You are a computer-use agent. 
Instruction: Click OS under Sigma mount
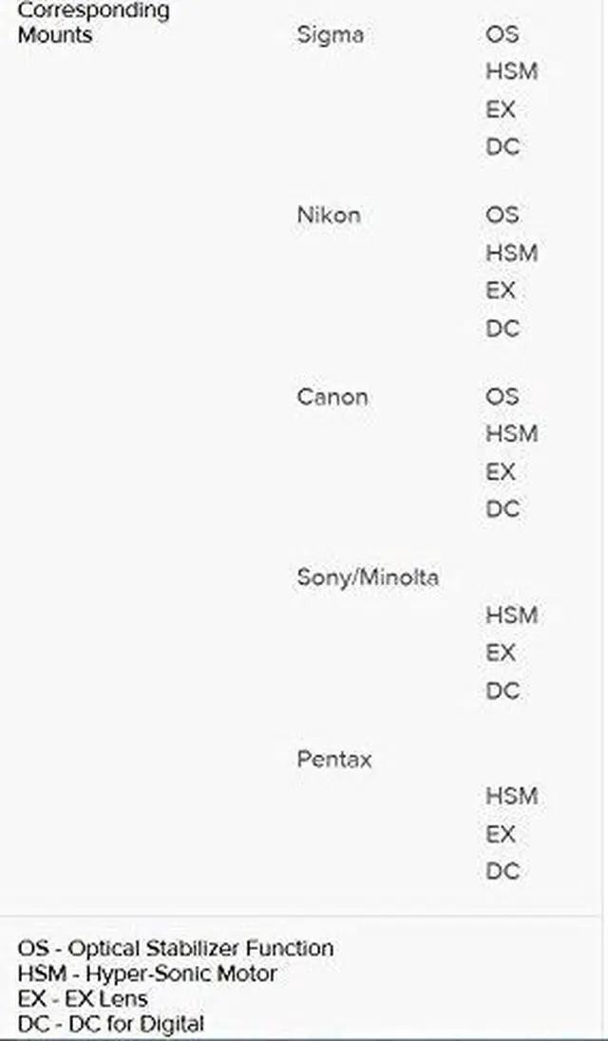coord(502,34)
